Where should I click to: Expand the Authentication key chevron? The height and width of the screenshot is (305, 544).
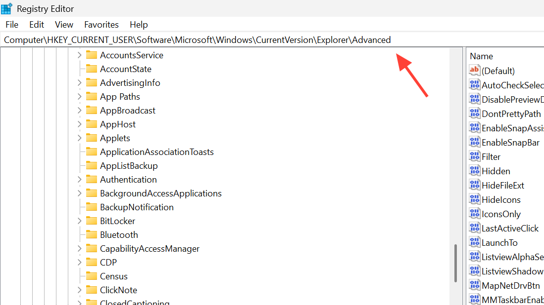coord(79,179)
